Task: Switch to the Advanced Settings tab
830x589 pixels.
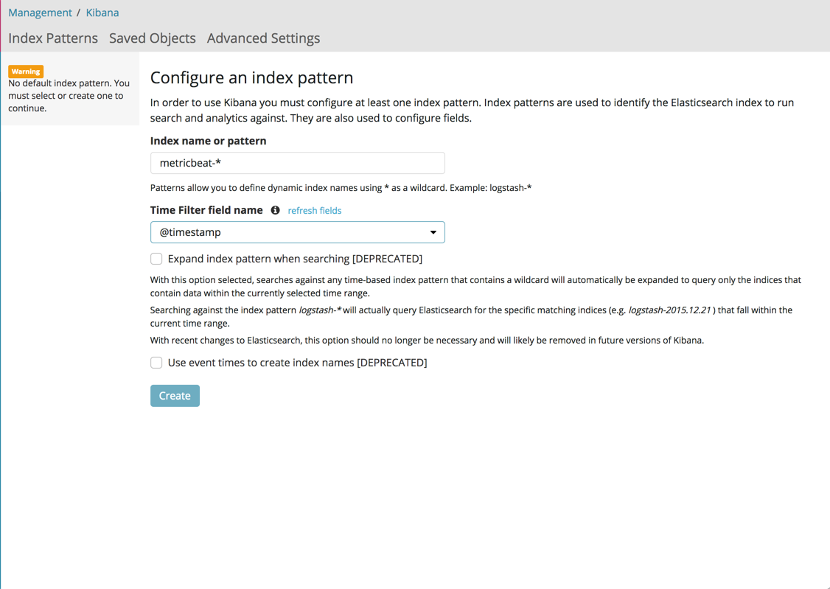Action: (x=263, y=38)
